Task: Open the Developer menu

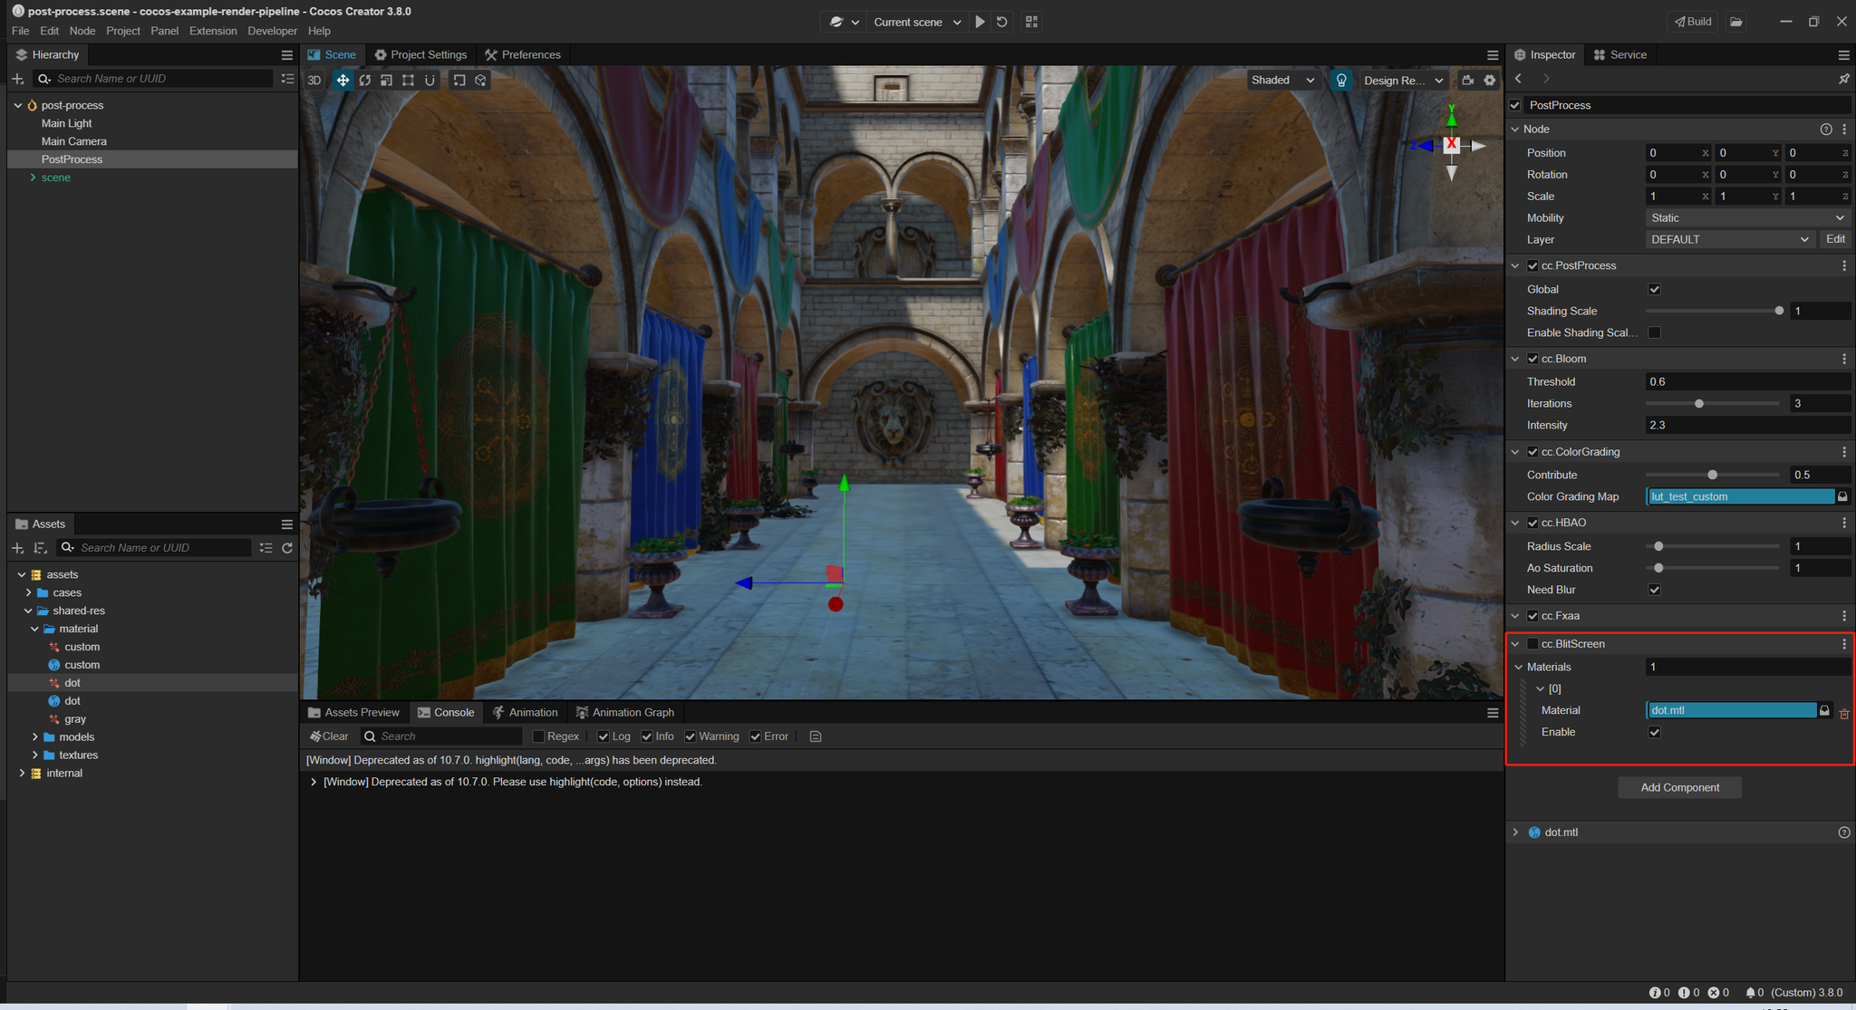Action: 272,31
